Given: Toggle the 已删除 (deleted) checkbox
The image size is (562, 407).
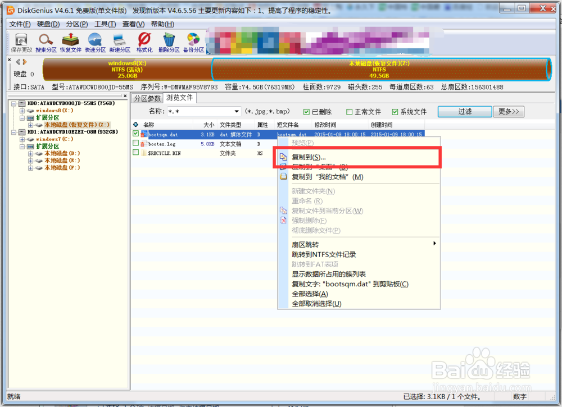Looking at the screenshot, I should point(306,112).
